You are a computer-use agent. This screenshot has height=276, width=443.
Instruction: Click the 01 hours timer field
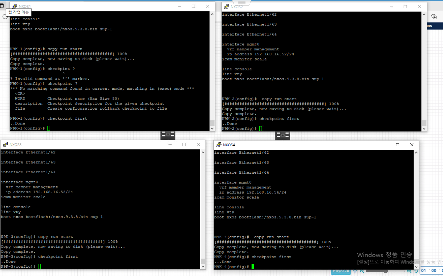(424, 270)
